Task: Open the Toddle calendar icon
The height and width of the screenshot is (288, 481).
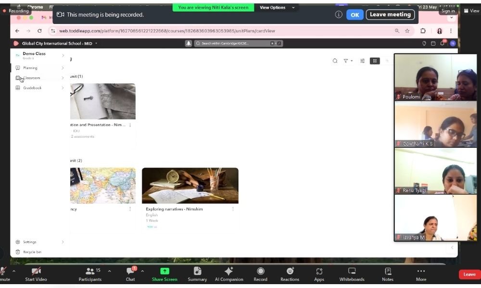Action: tap(433, 44)
